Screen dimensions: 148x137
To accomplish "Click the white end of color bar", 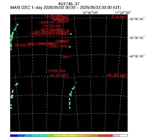I will (124, 136).
